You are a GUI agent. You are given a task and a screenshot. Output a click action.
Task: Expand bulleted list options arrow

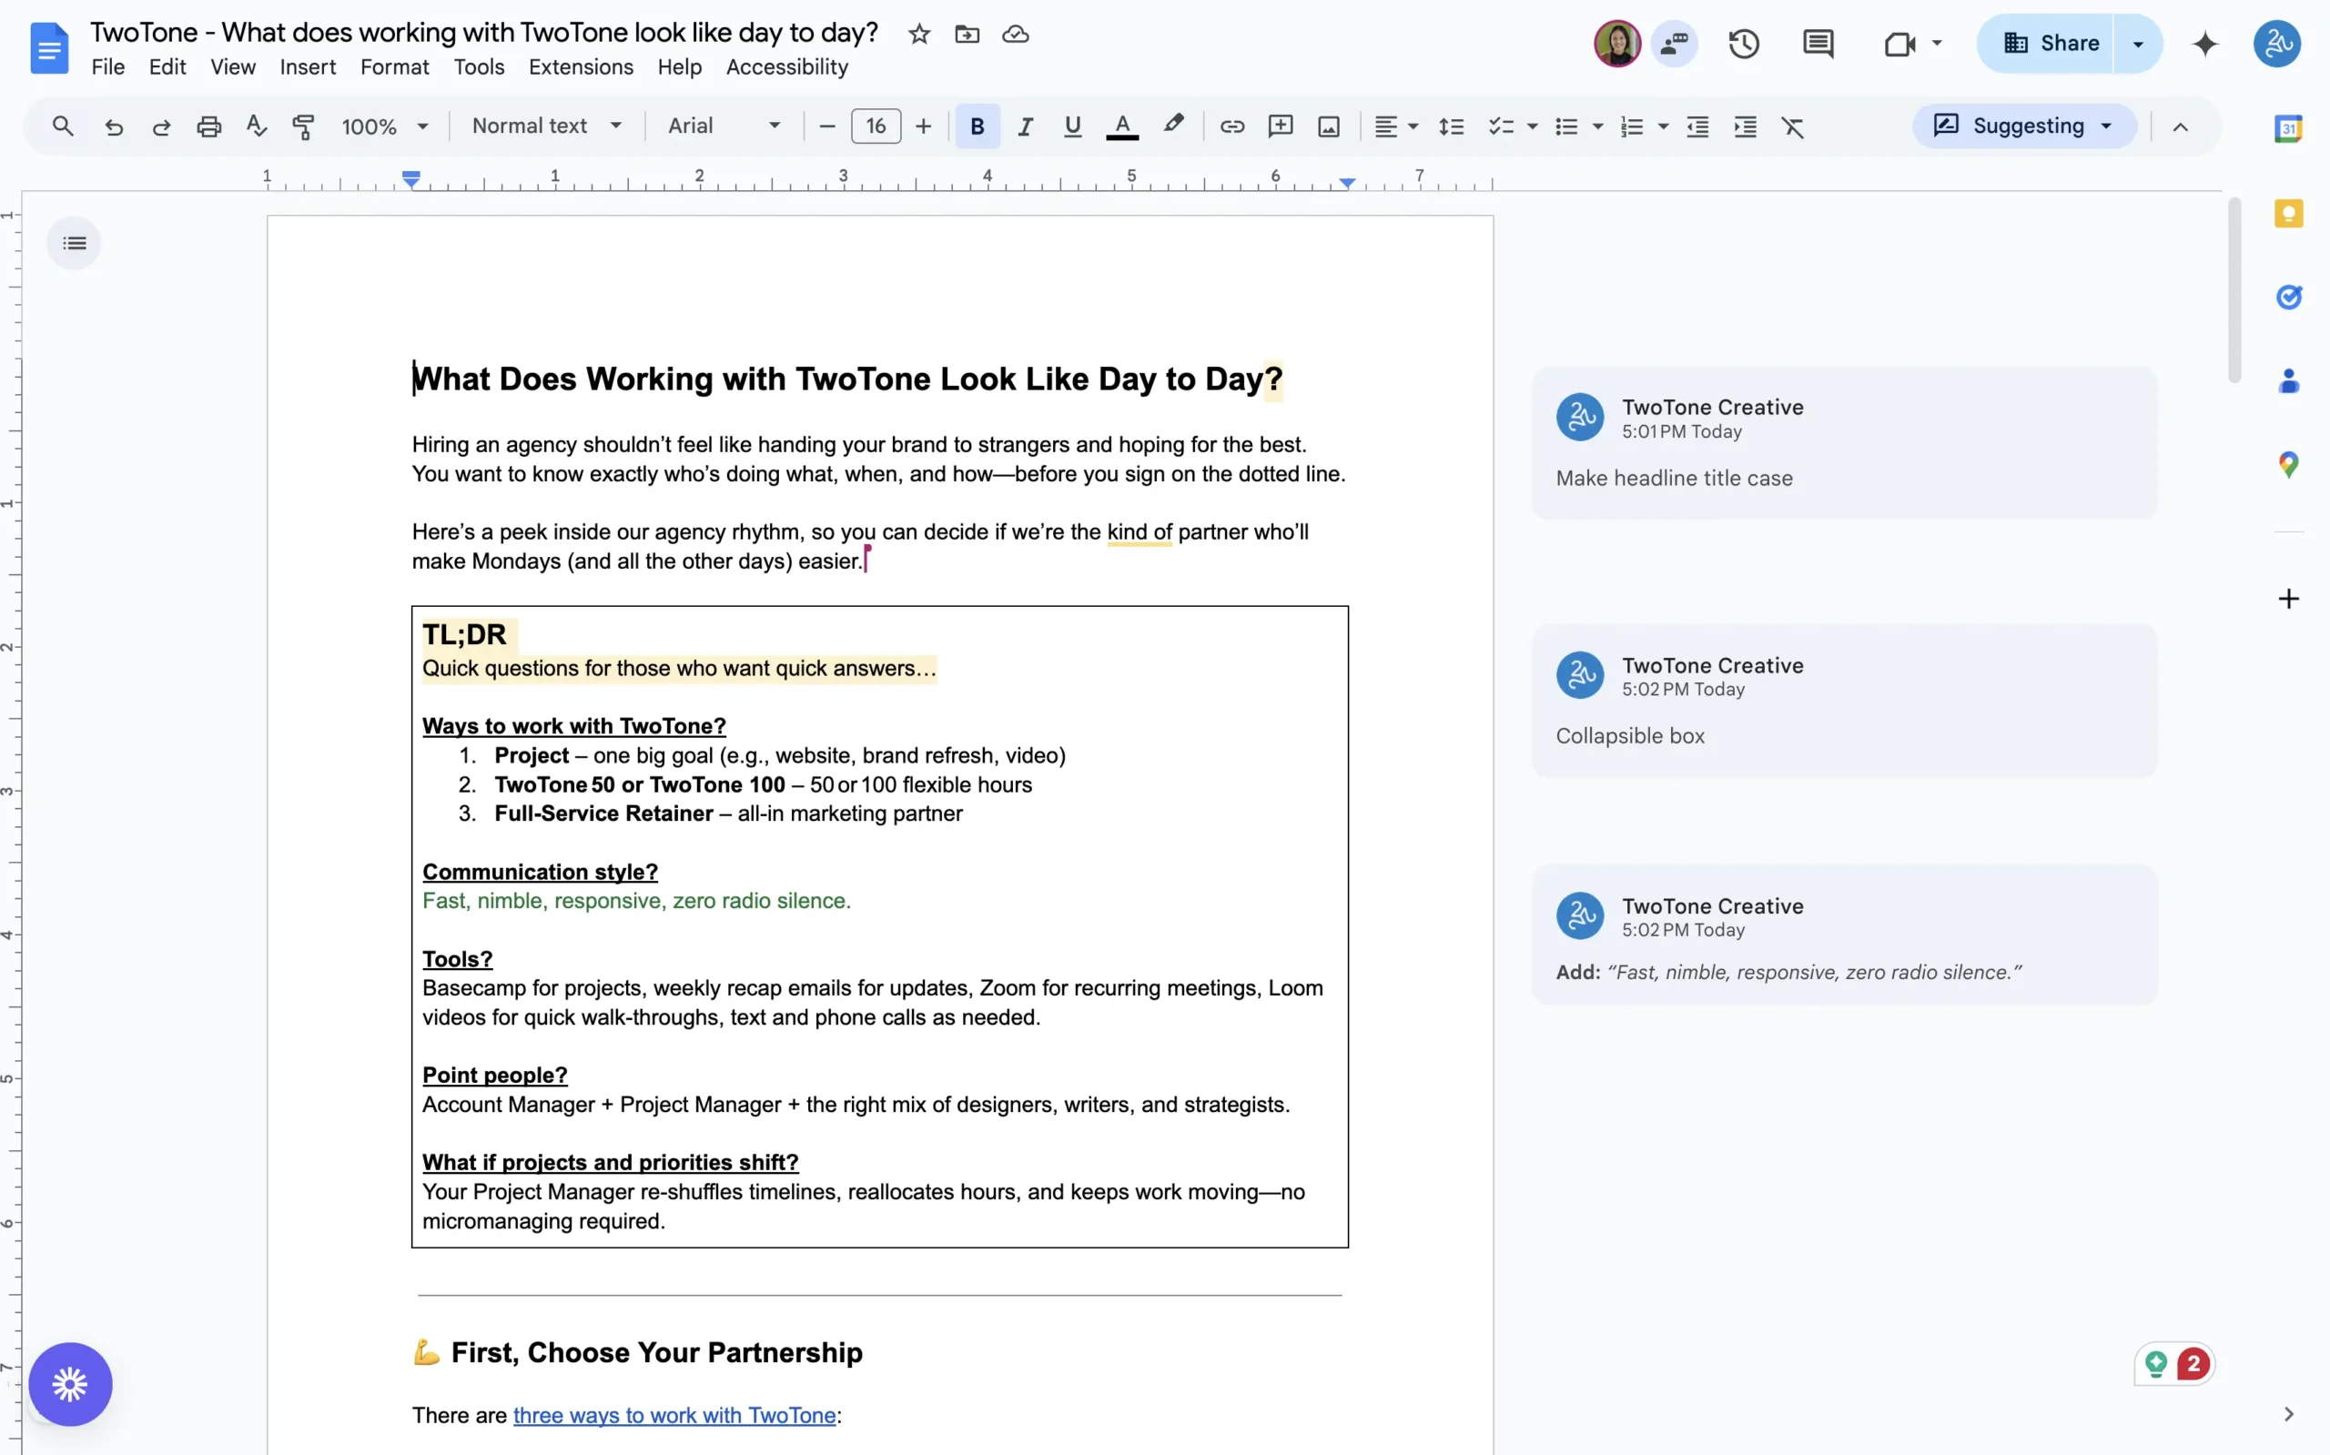pos(1597,126)
